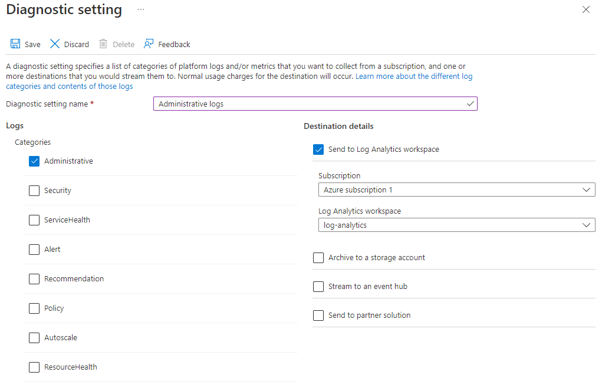The height and width of the screenshot is (382, 602).
Task: Enable Archive to a storage account
Action: coord(318,257)
